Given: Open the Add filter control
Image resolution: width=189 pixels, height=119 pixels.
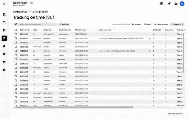Looking at the screenshot, I should pyautogui.click(x=64, y=24).
